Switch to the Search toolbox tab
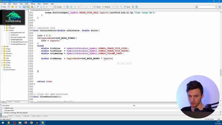The height and width of the screenshot is (125, 222). click(x=11, y=116)
